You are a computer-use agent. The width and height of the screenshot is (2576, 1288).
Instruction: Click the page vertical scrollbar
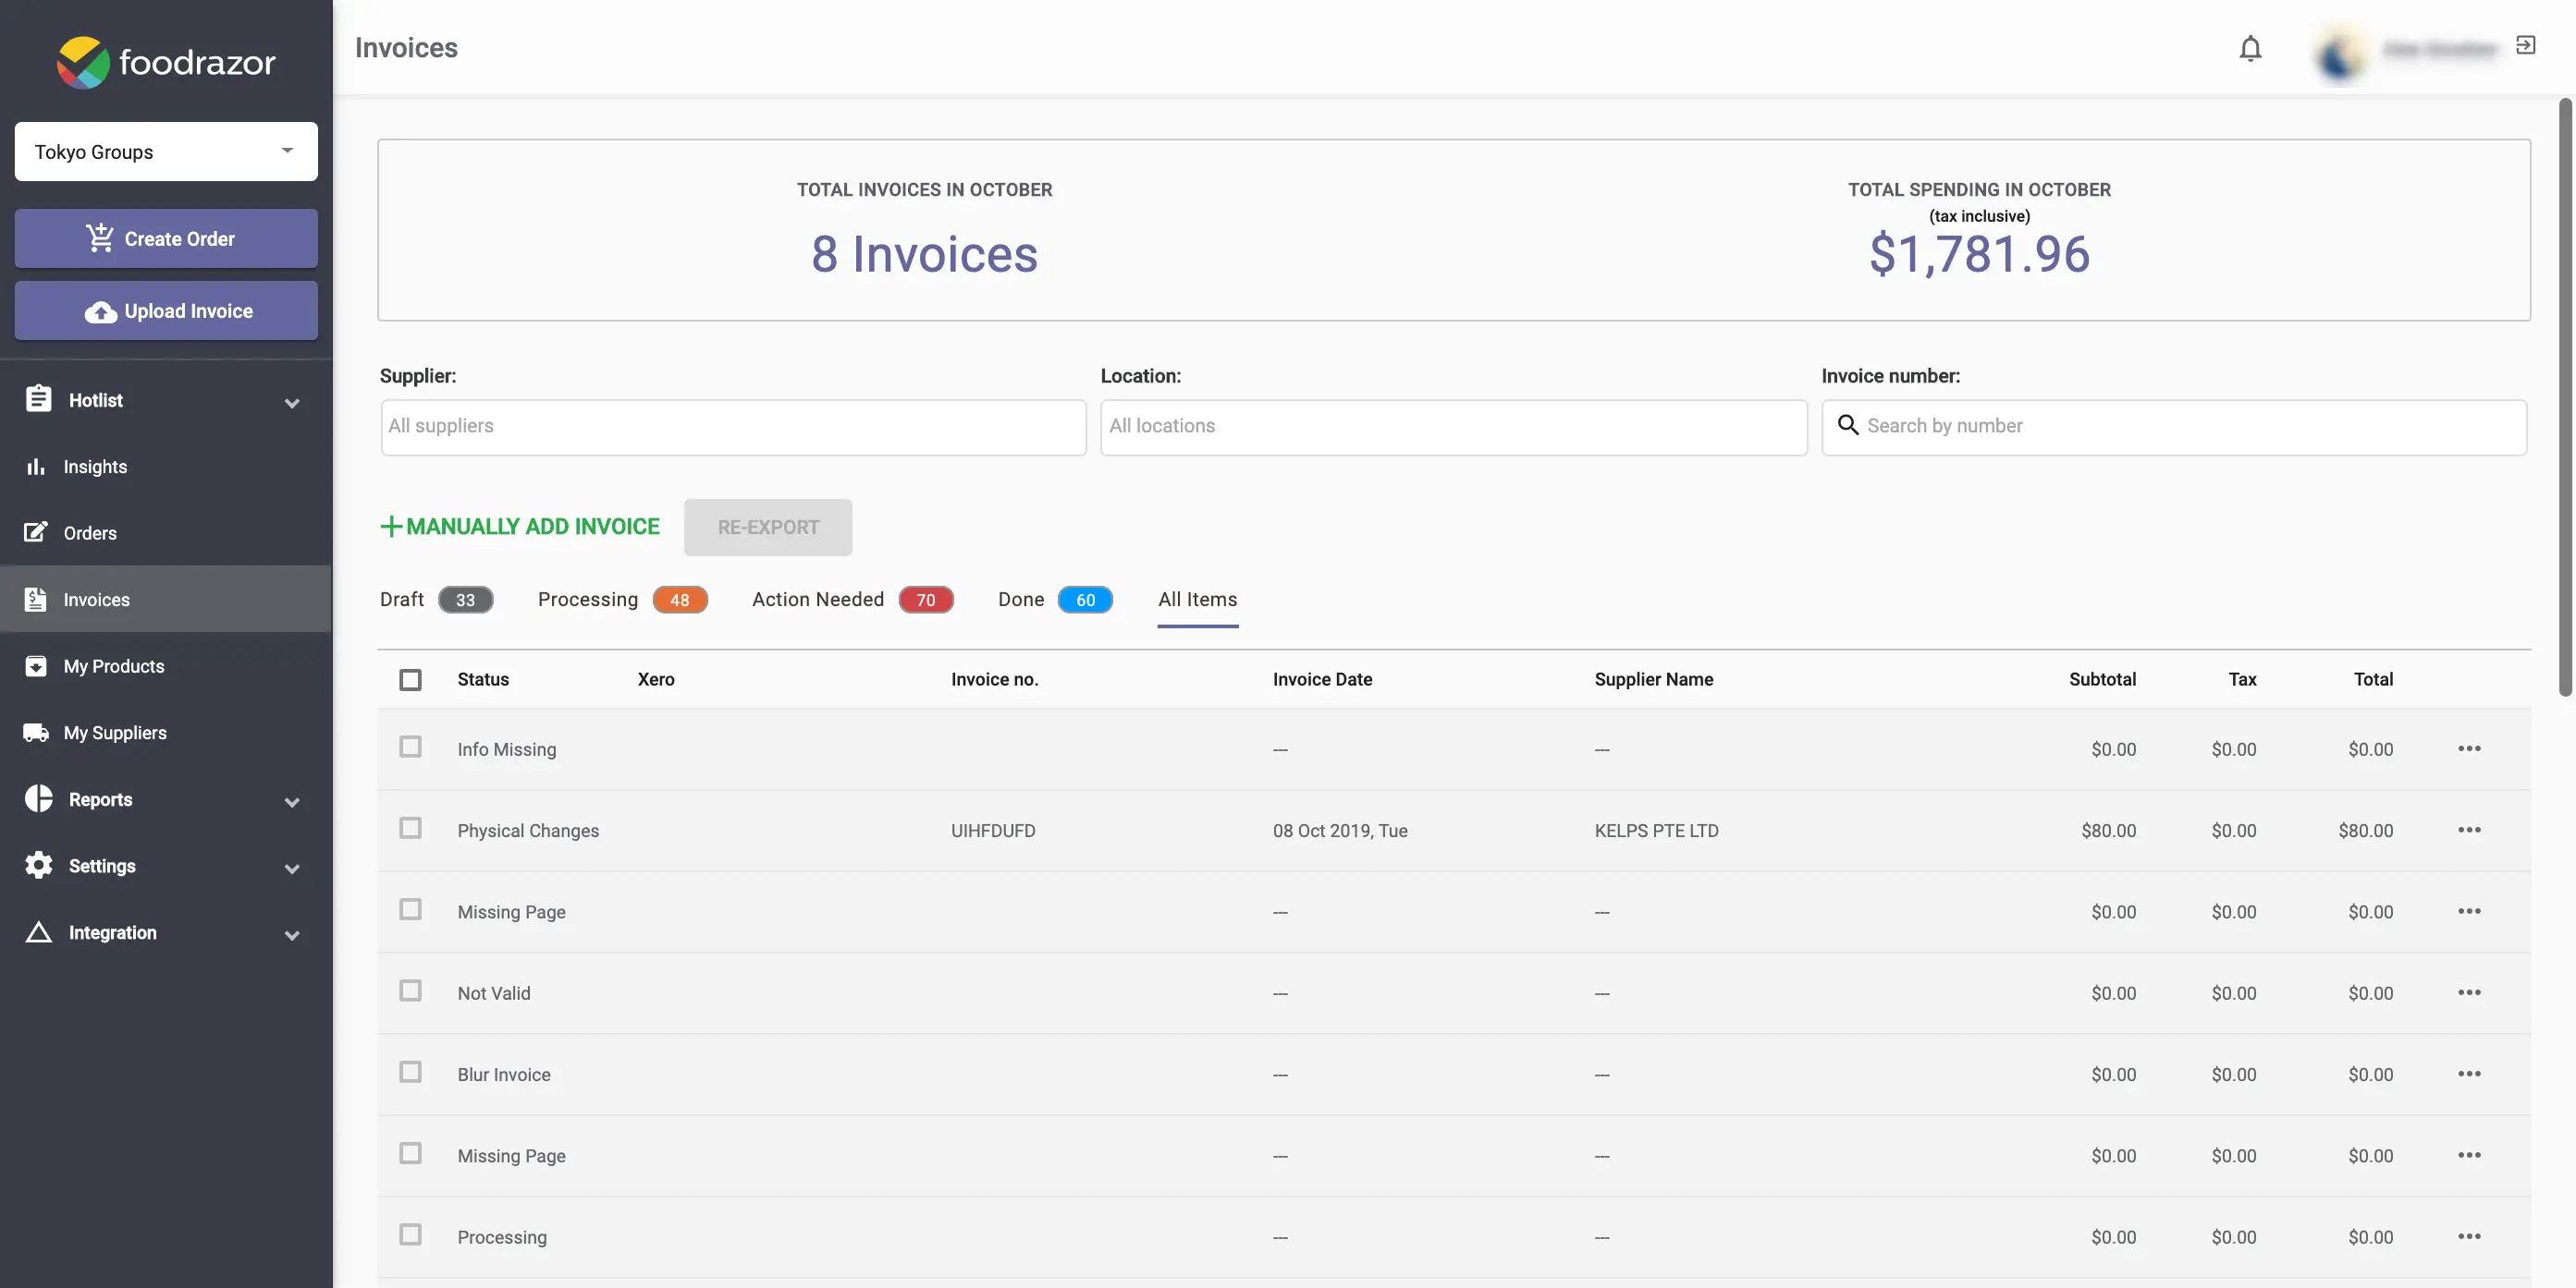click(2565, 396)
